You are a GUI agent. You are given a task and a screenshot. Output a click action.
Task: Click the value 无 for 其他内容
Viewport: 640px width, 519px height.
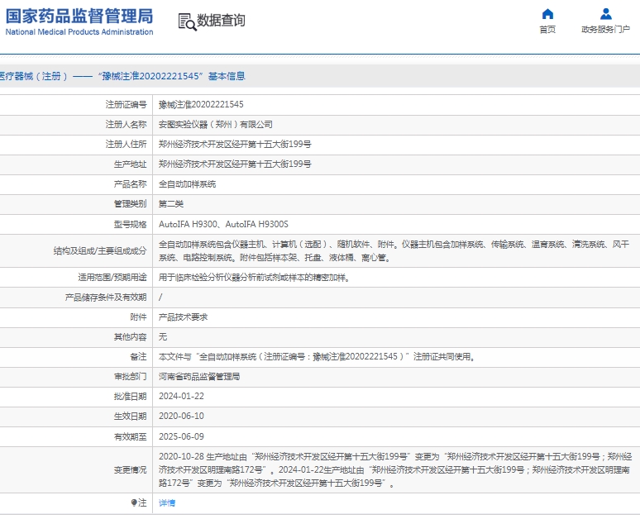tap(162, 336)
